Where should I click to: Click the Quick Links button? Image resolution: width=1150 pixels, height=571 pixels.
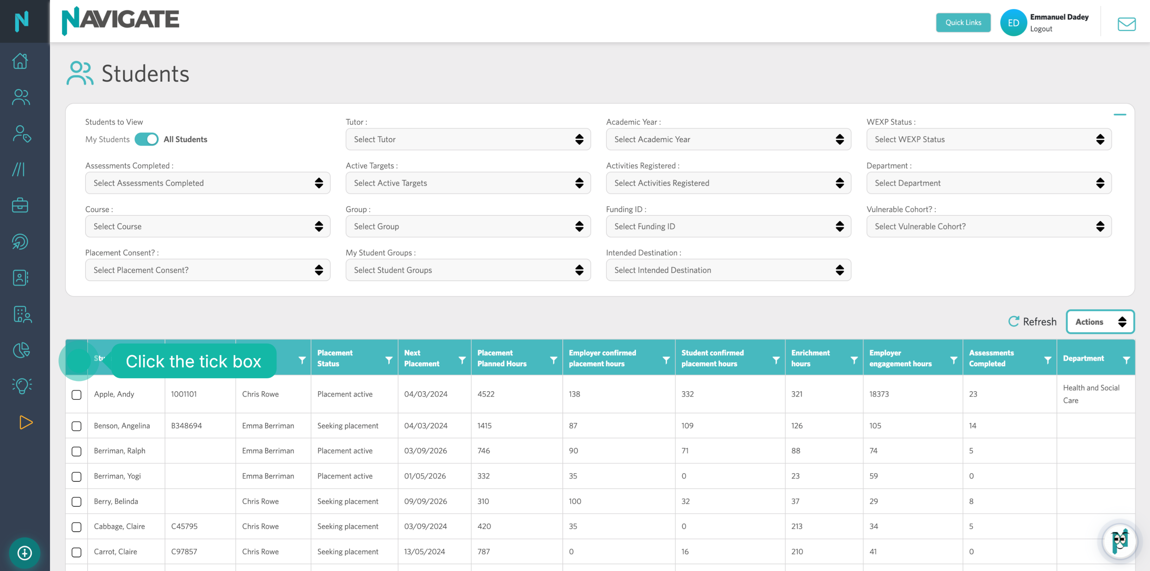963,22
